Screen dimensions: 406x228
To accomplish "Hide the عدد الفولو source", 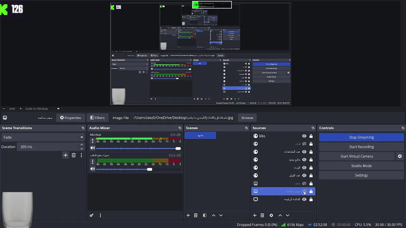I will click(304, 175).
